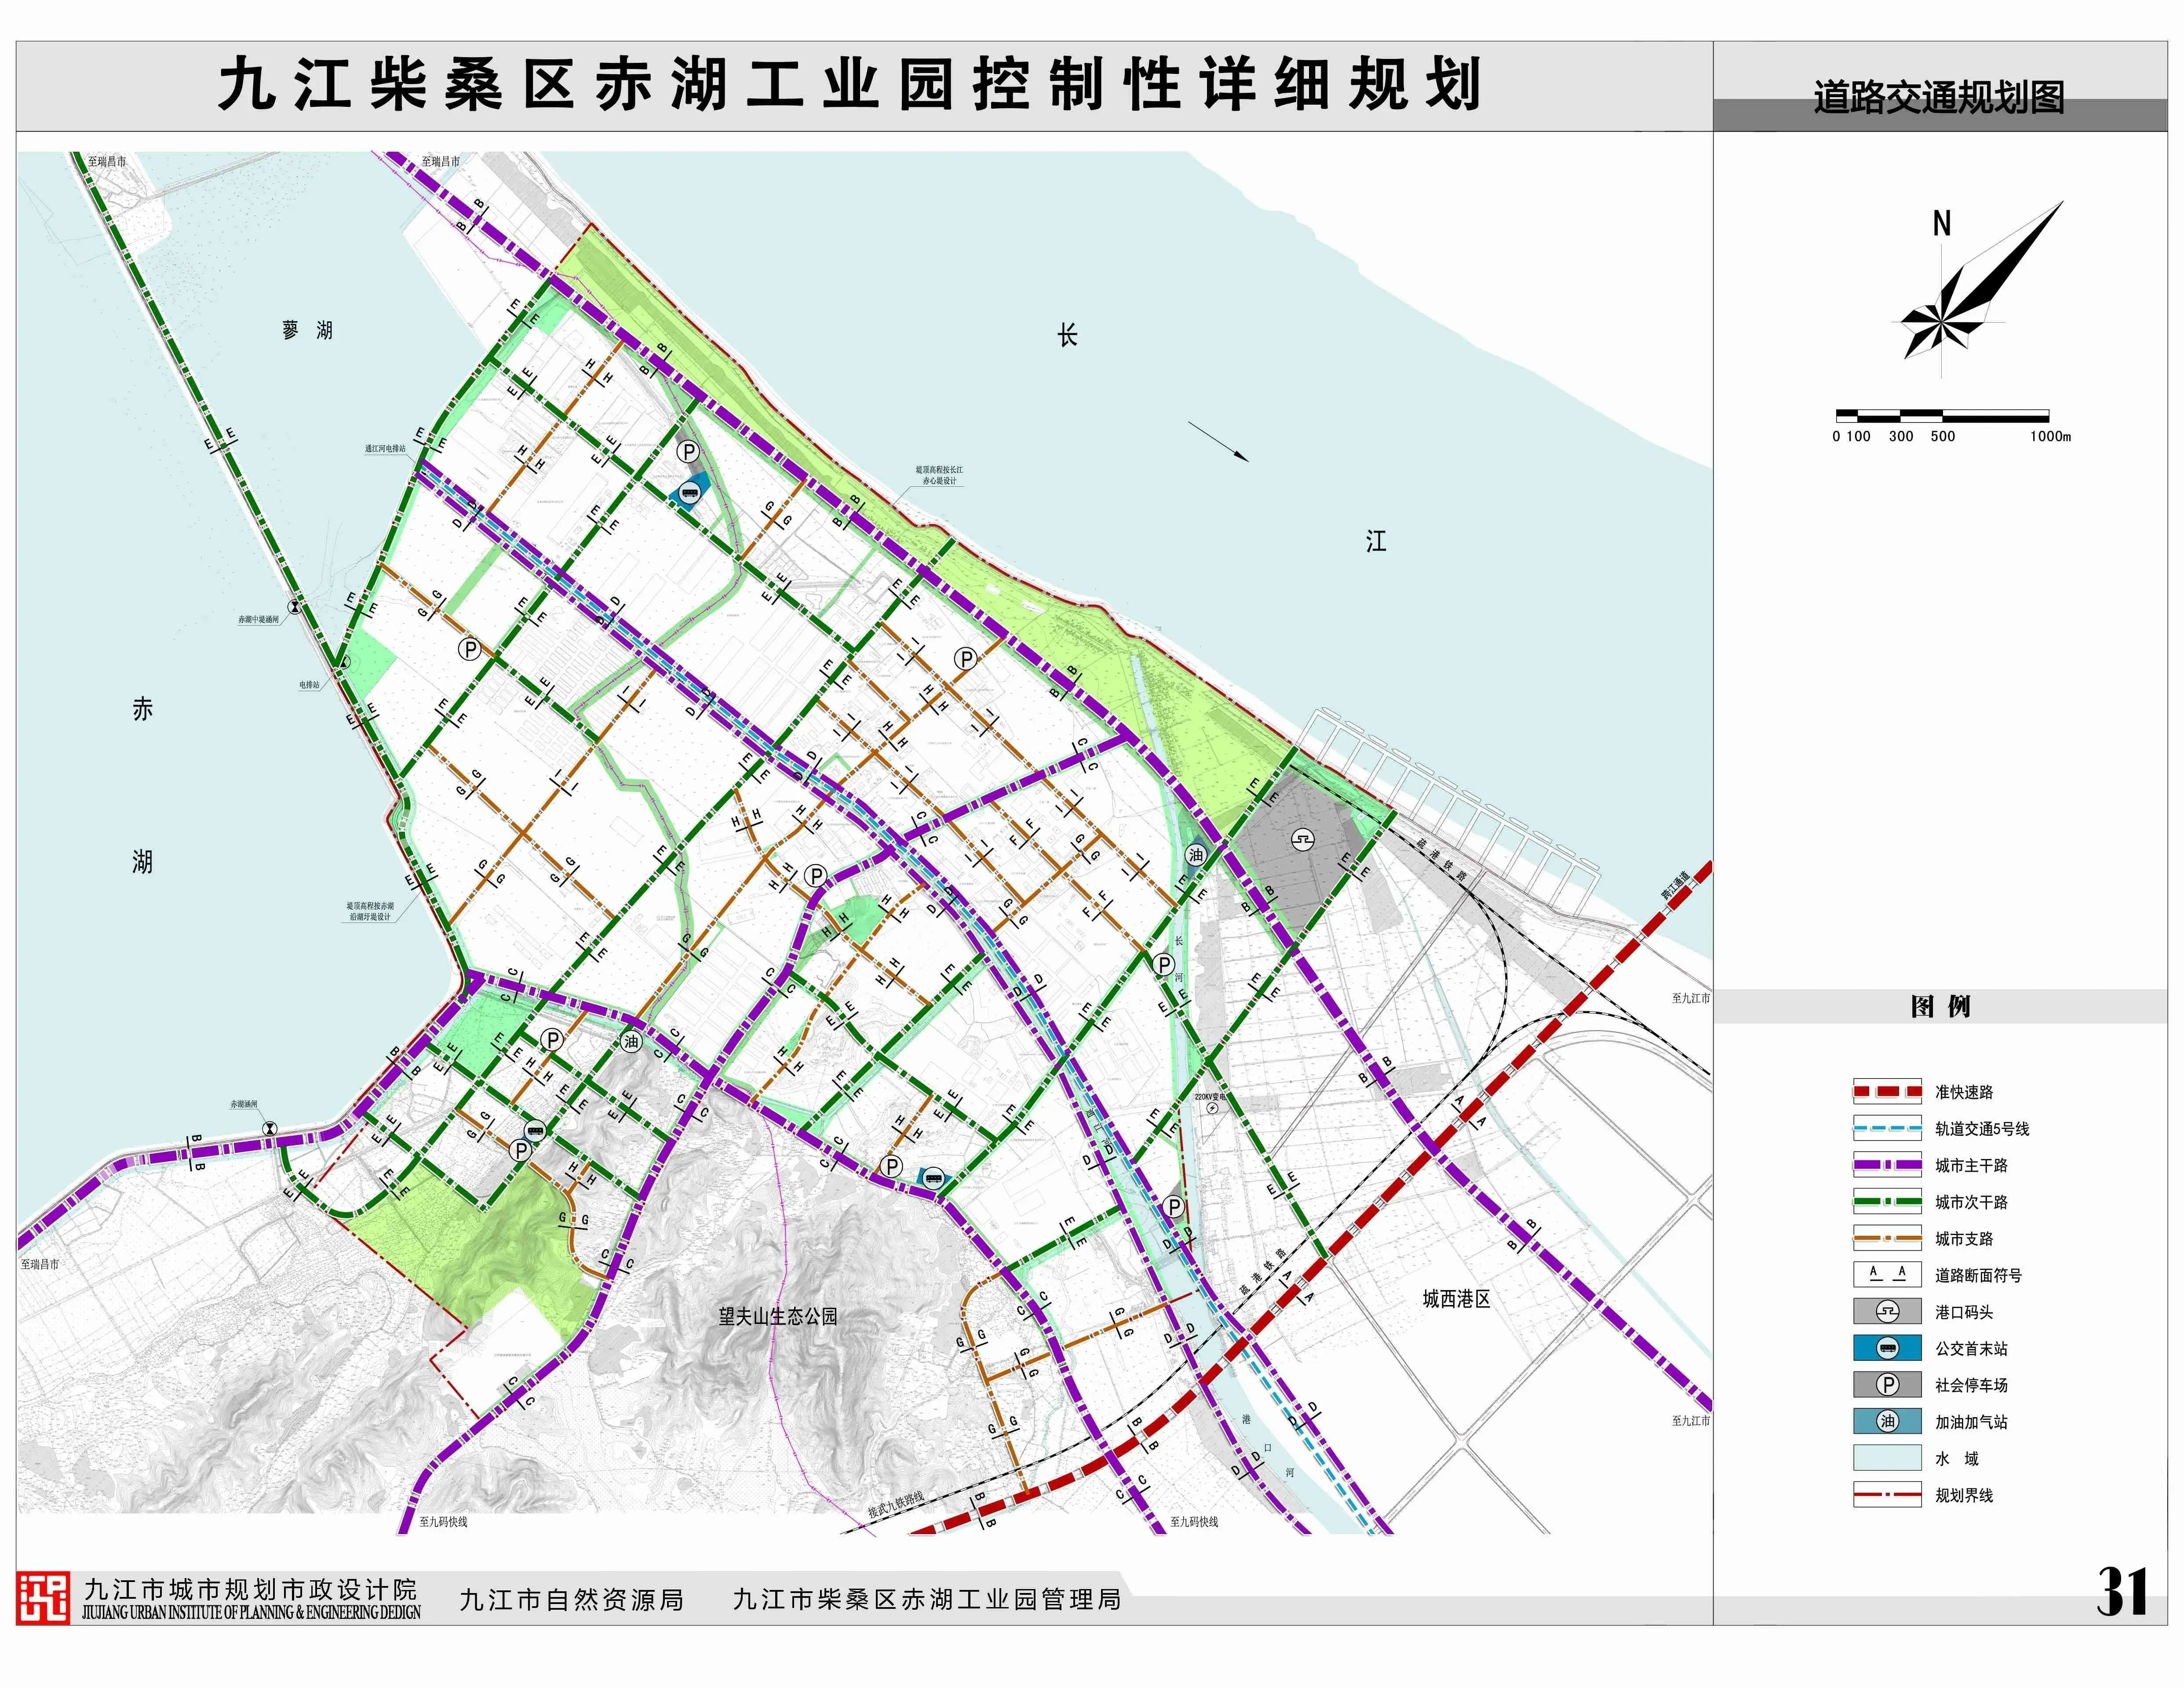
Task: Click the 城市次干路 green swatch in the legend
Action: 1887,1201
